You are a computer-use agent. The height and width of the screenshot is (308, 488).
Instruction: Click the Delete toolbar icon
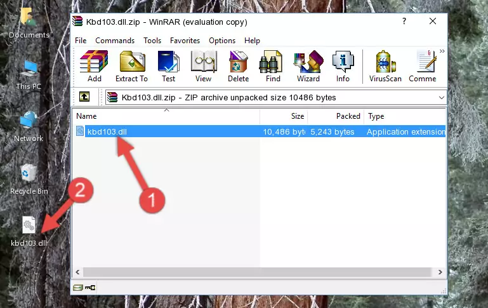[x=239, y=66]
